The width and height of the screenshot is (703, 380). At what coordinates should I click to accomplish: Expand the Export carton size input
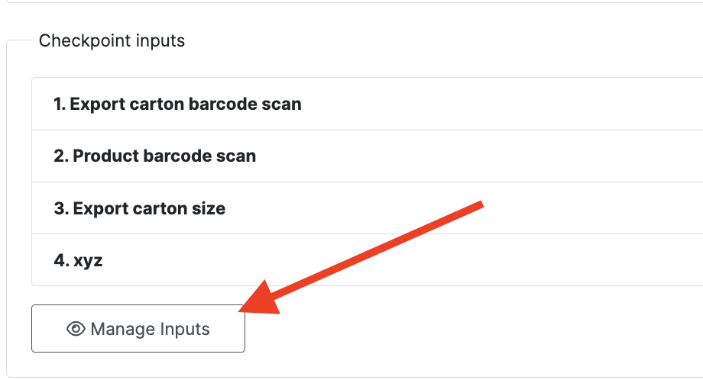pyautogui.click(x=140, y=208)
